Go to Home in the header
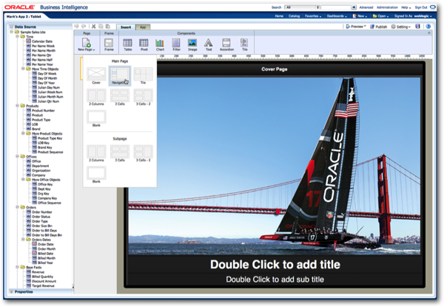 [x=279, y=16]
